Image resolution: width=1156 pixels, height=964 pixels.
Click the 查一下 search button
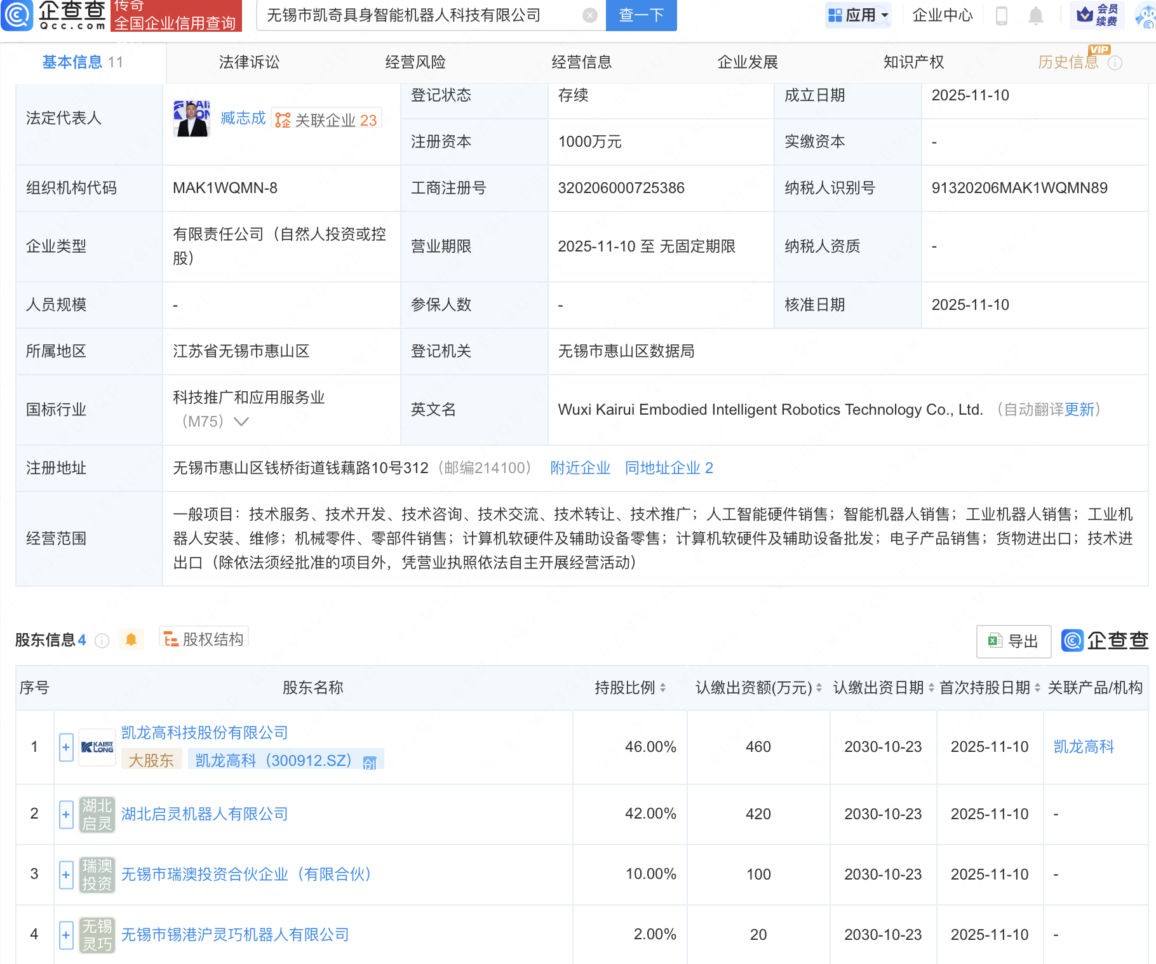(641, 15)
